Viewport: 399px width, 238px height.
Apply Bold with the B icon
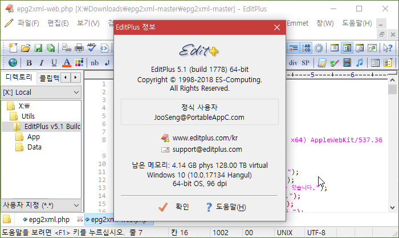coord(29,63)
